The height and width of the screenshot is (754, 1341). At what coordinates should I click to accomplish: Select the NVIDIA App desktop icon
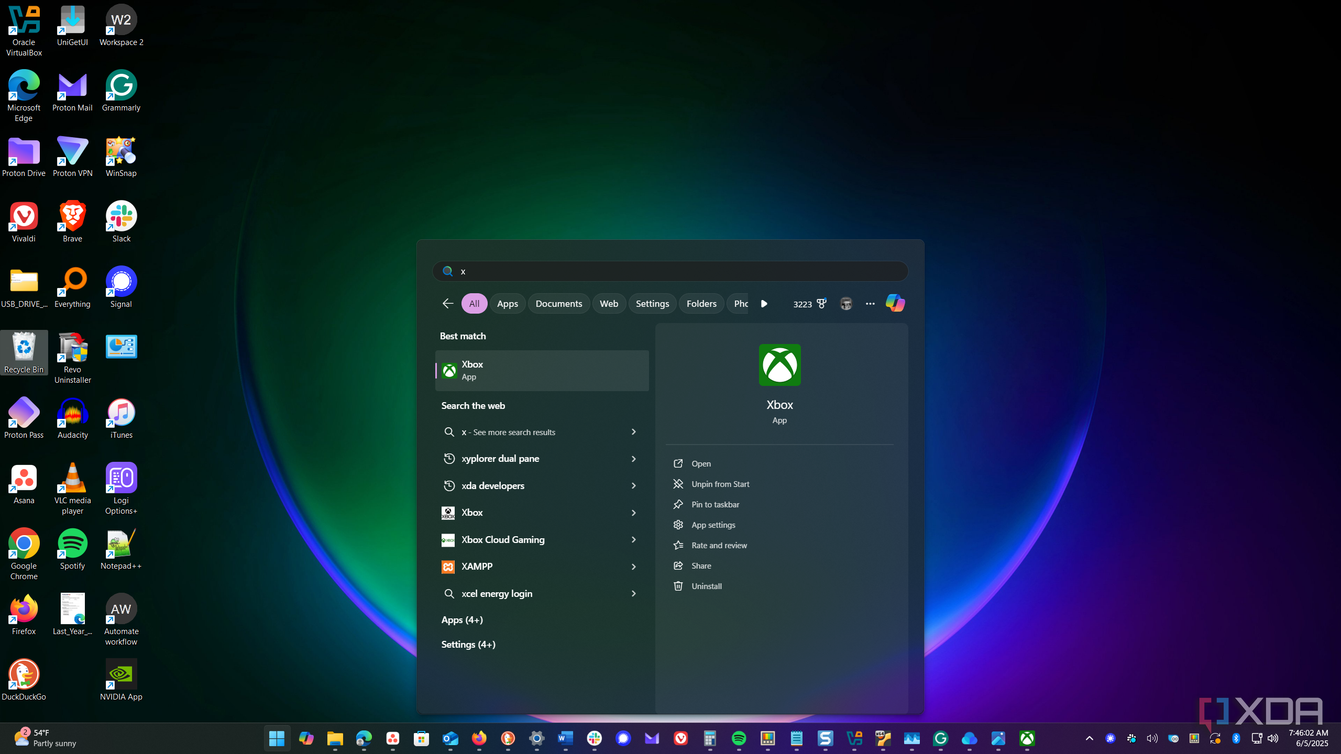[121, 680]
